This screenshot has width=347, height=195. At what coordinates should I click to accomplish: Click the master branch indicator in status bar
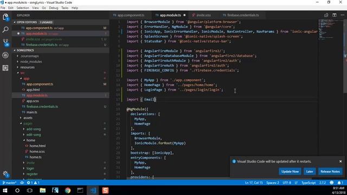point(9,183)
